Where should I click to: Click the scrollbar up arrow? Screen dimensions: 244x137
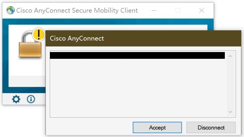[230, 56]
